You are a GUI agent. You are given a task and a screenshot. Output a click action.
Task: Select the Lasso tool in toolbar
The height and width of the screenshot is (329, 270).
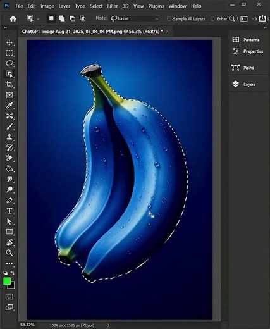coord(9,63)
